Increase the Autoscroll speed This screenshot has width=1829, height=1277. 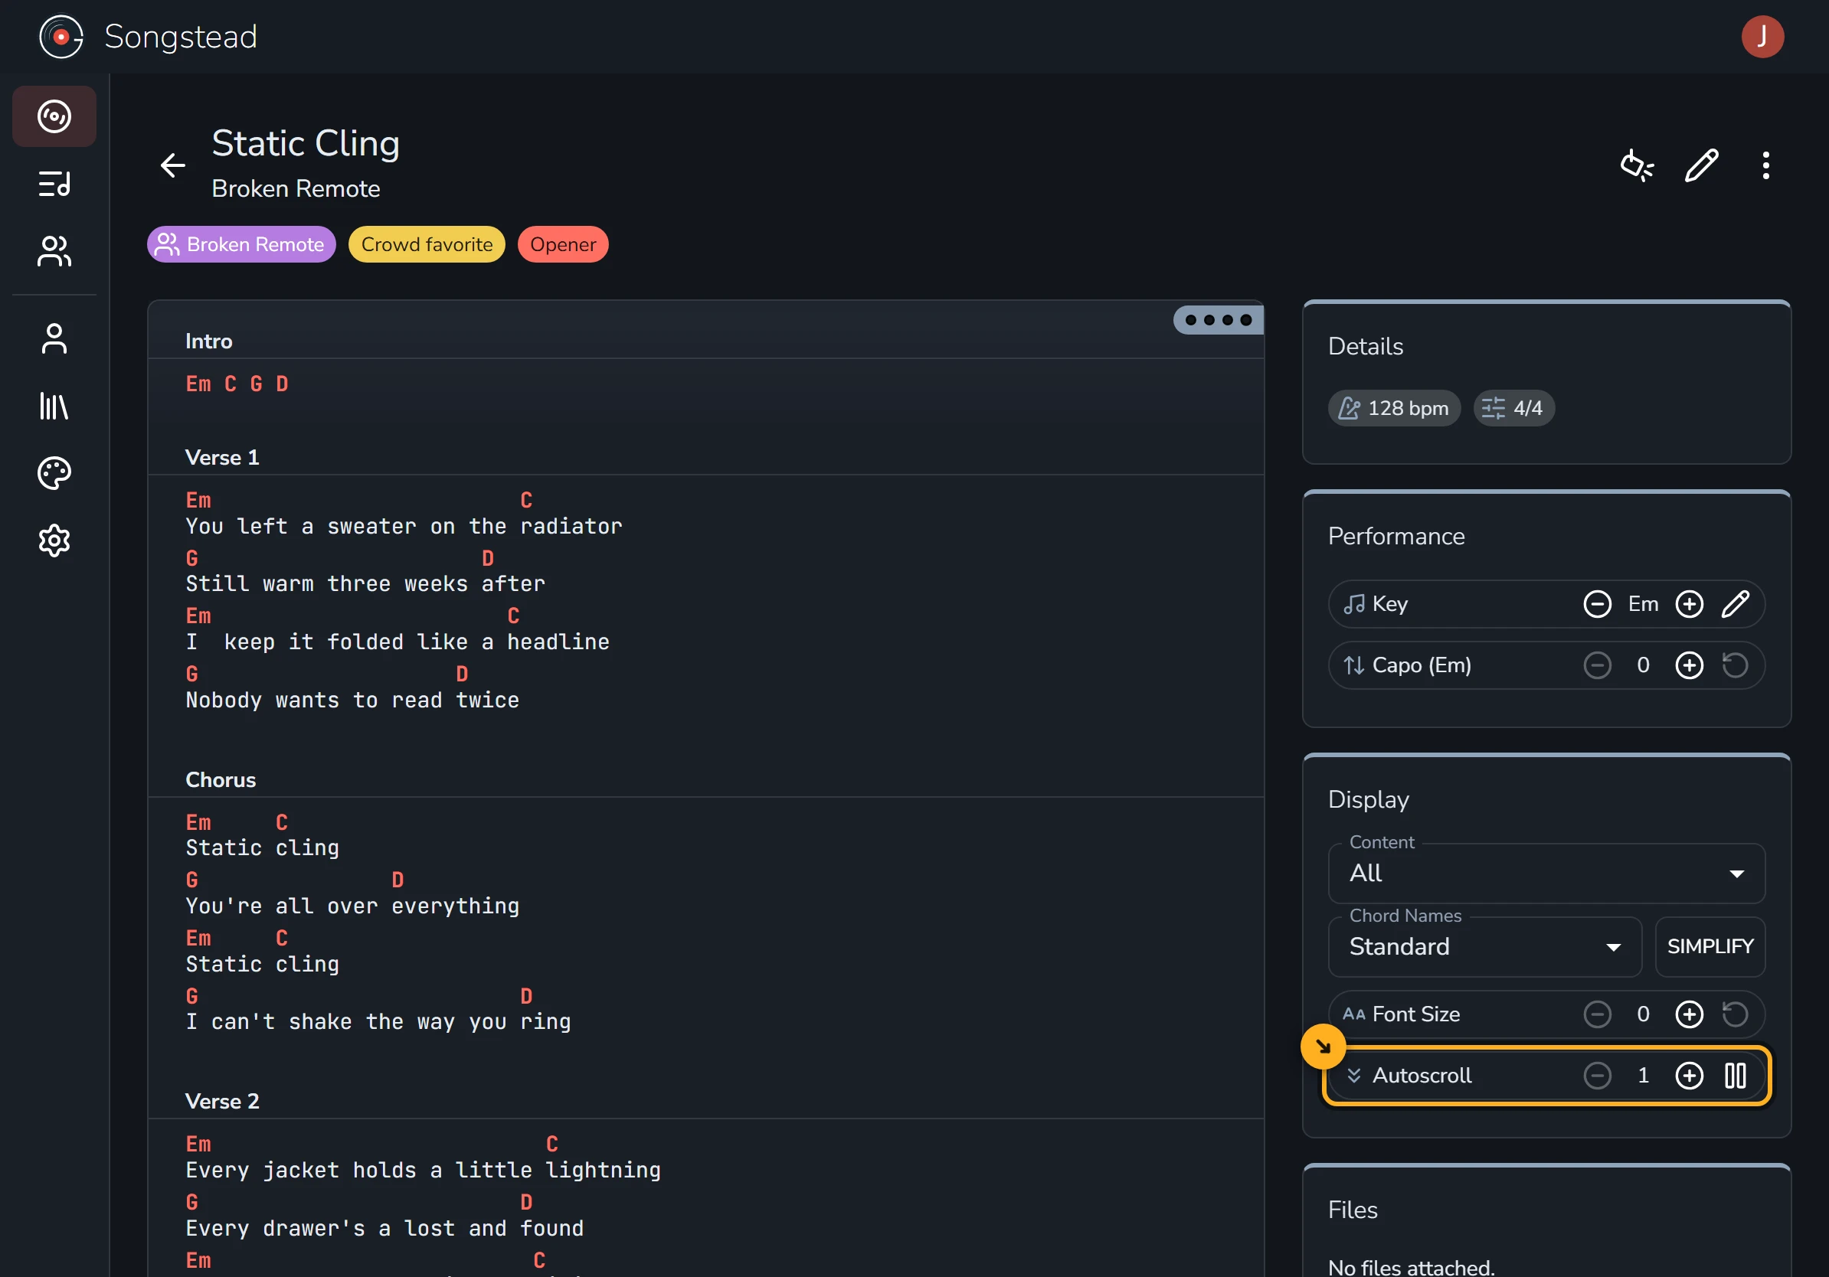(1690, 1076)
